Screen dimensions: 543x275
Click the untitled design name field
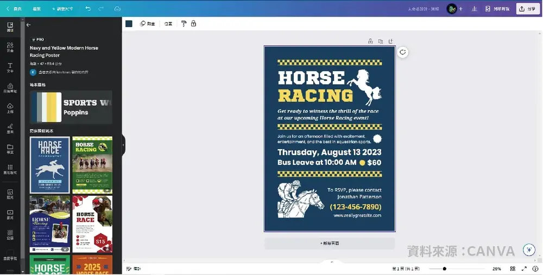click(x=423, y=9)
